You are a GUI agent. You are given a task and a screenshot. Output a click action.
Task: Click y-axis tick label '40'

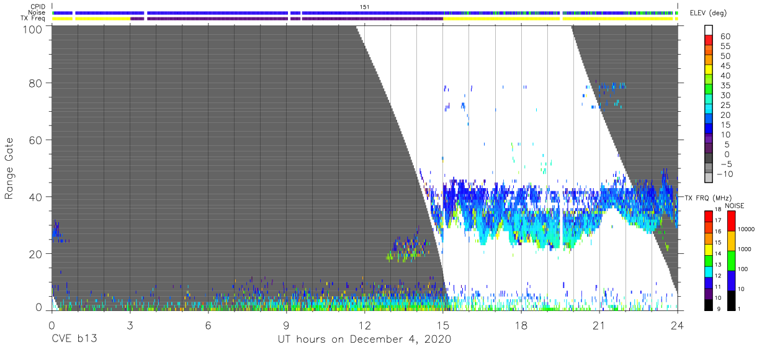pyautogui.click(x=36, y=197)
